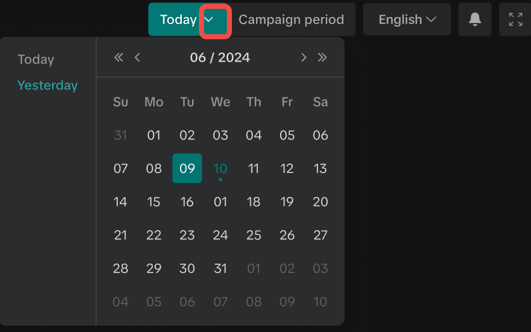Click the Campaign period button
The image size is (531, 332).
[291, 20]
